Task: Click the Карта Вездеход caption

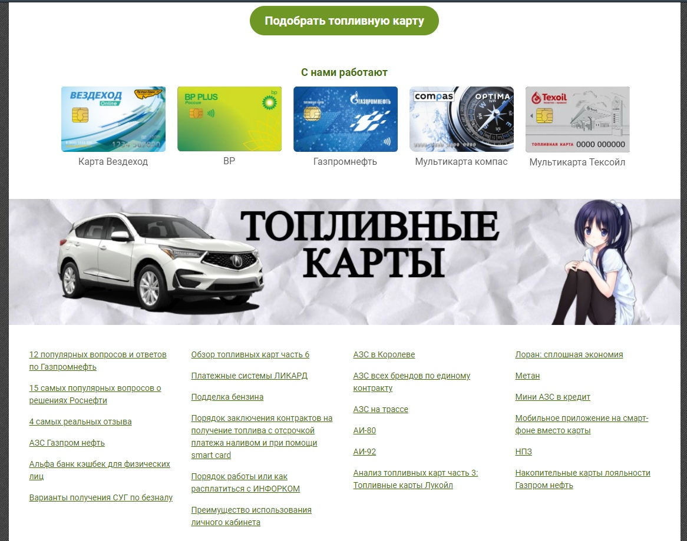Action: 113,161
